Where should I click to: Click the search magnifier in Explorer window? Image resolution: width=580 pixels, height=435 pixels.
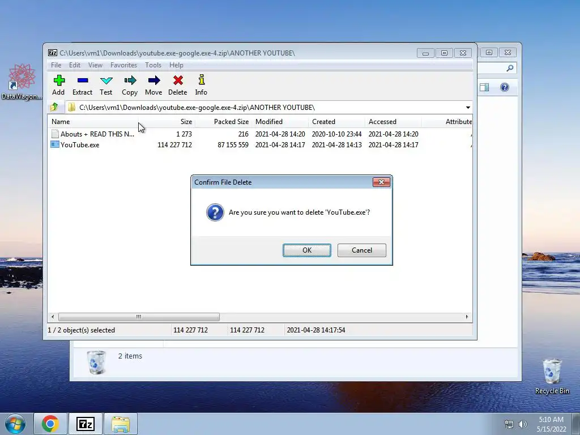pyautogui.click(x=510, y=68)
